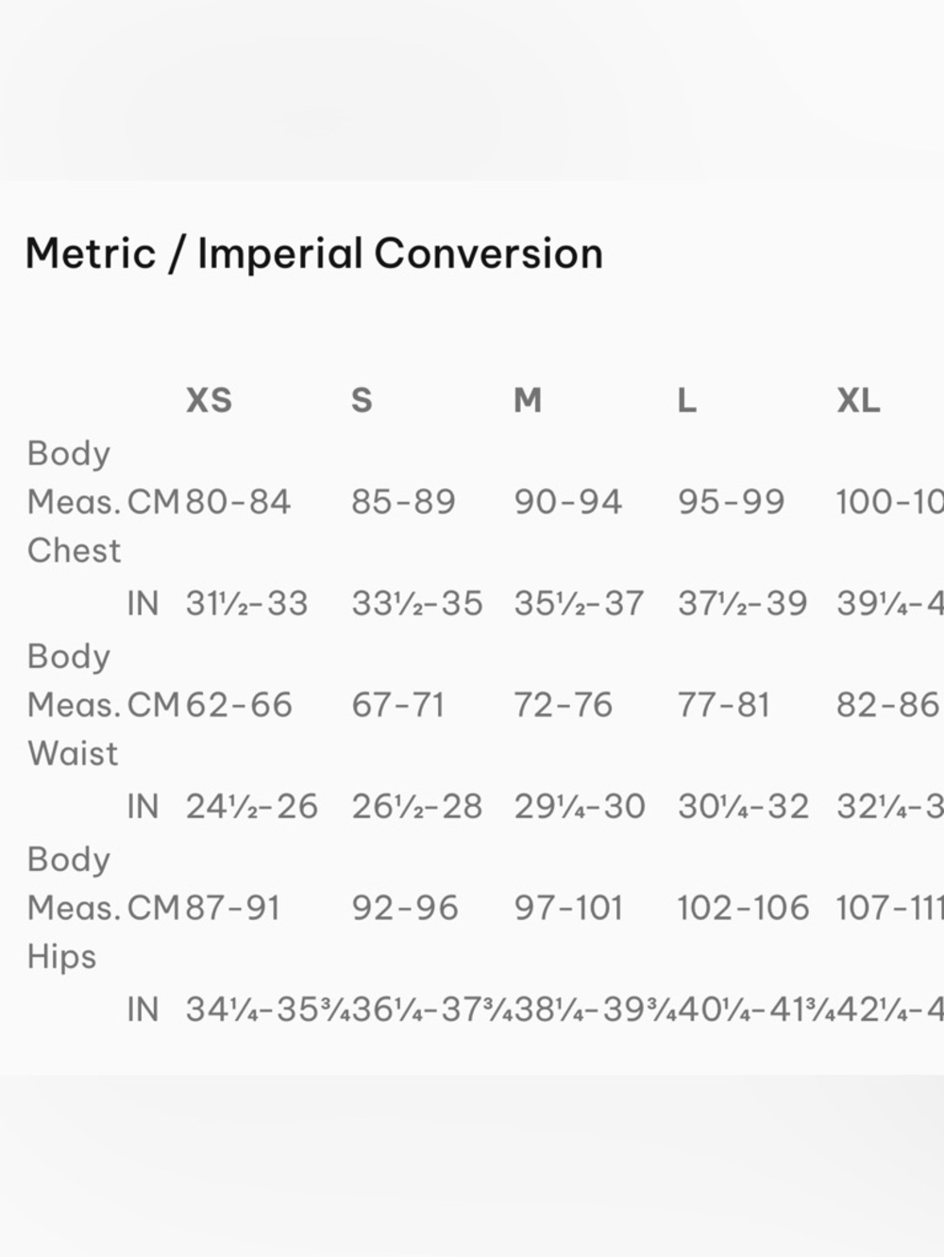Select the S size column header
Viewport: 944px width, 1257px height.
[x=362, y=400]
